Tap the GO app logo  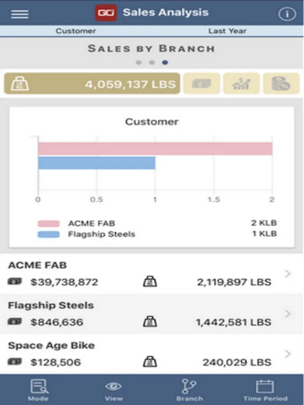click(x=106, y=13)
